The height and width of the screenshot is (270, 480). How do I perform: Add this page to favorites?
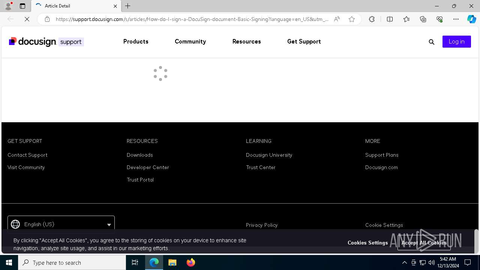point(352,19)
